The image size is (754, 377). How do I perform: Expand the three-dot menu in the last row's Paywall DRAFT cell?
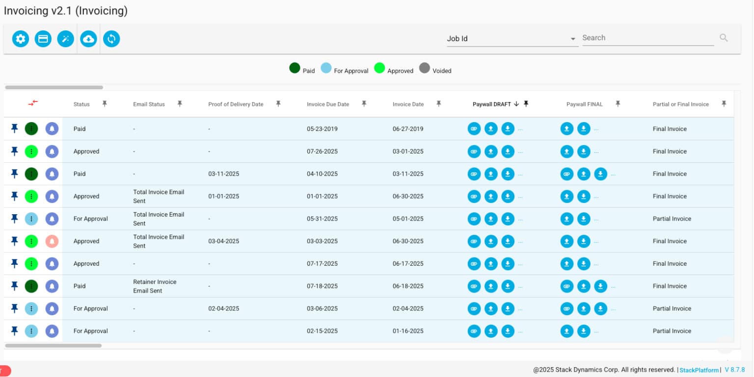pos(521,331)
